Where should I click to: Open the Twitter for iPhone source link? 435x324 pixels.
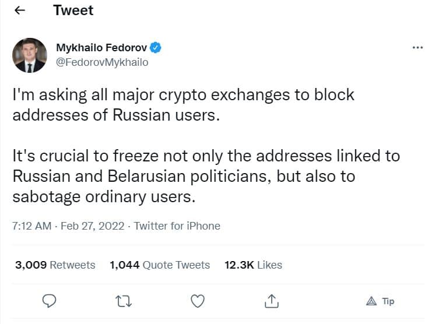177,226
